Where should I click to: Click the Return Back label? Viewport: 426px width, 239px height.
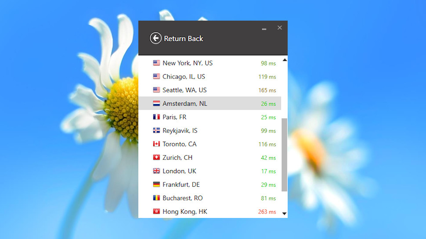tap(184, 39)
